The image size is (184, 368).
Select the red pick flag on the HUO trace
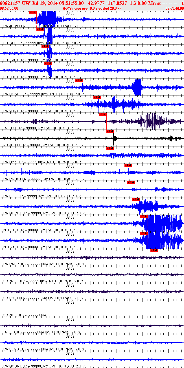coord(48,63)
